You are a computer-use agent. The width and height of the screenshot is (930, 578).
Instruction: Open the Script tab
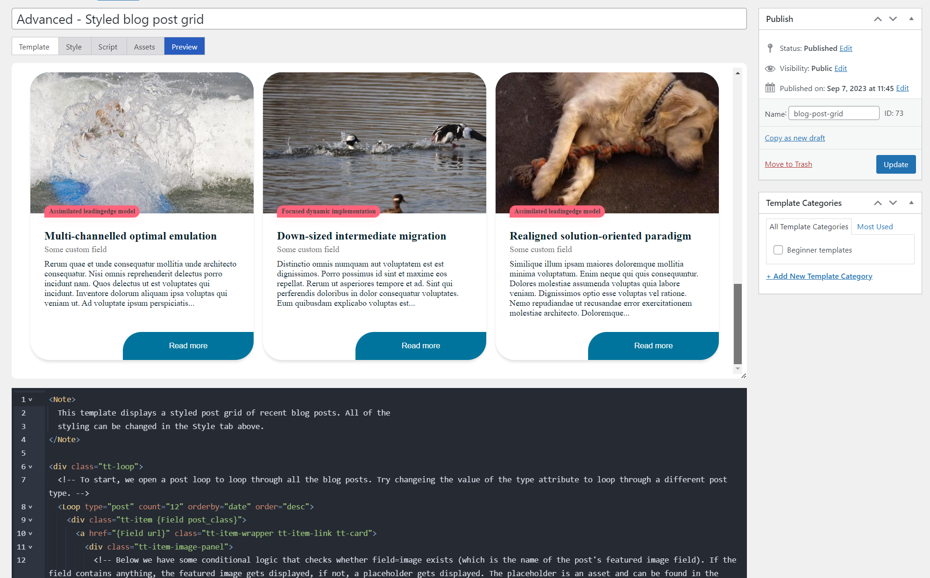coord(108,46)
